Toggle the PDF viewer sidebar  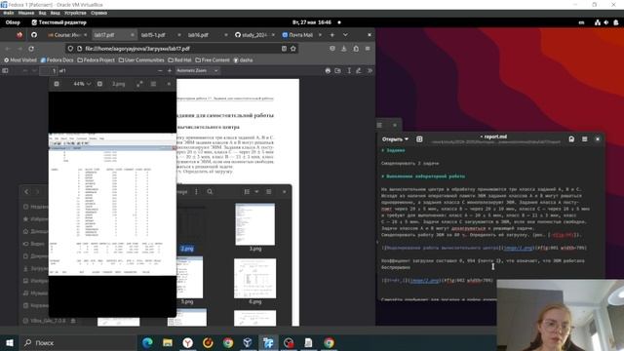tap(5, 71)
